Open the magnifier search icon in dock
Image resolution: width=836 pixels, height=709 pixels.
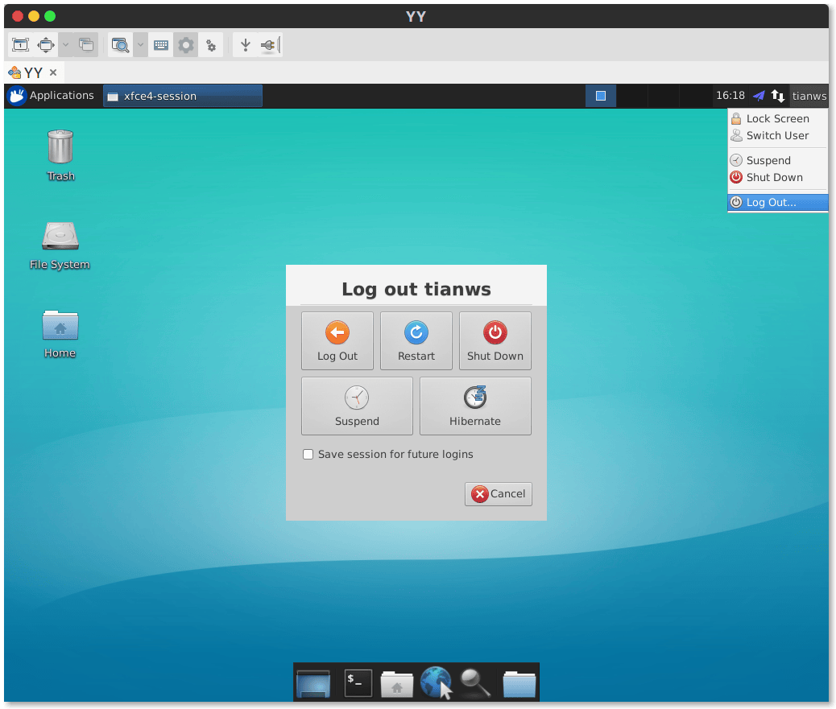coord(475,682)
